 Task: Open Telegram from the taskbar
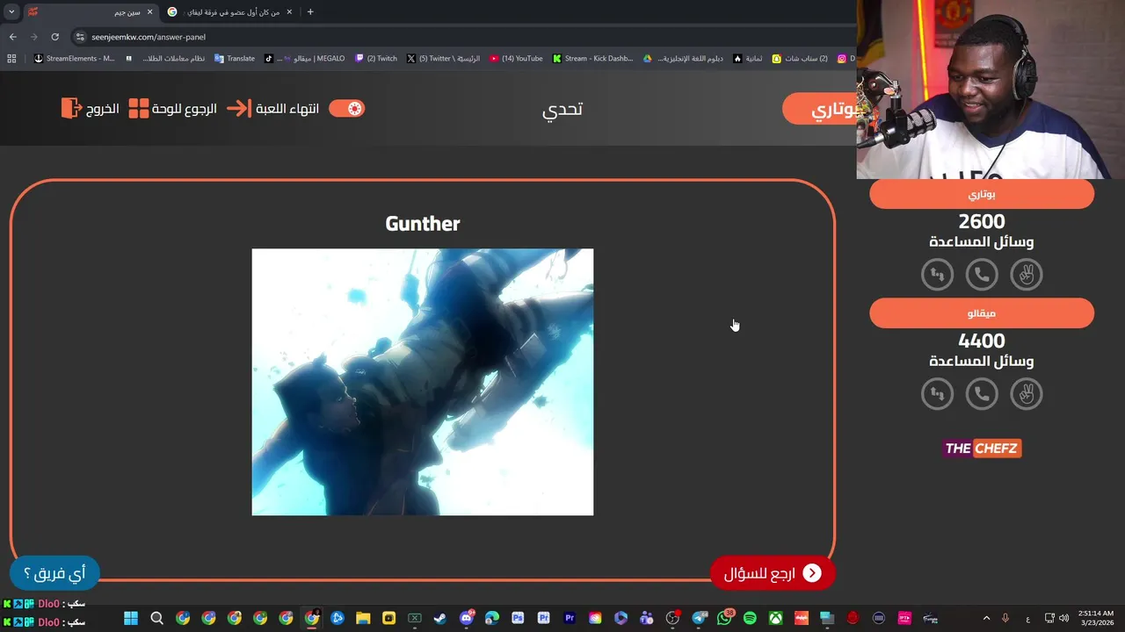698,618
